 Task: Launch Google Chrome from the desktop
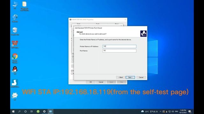tap(15, 58)
